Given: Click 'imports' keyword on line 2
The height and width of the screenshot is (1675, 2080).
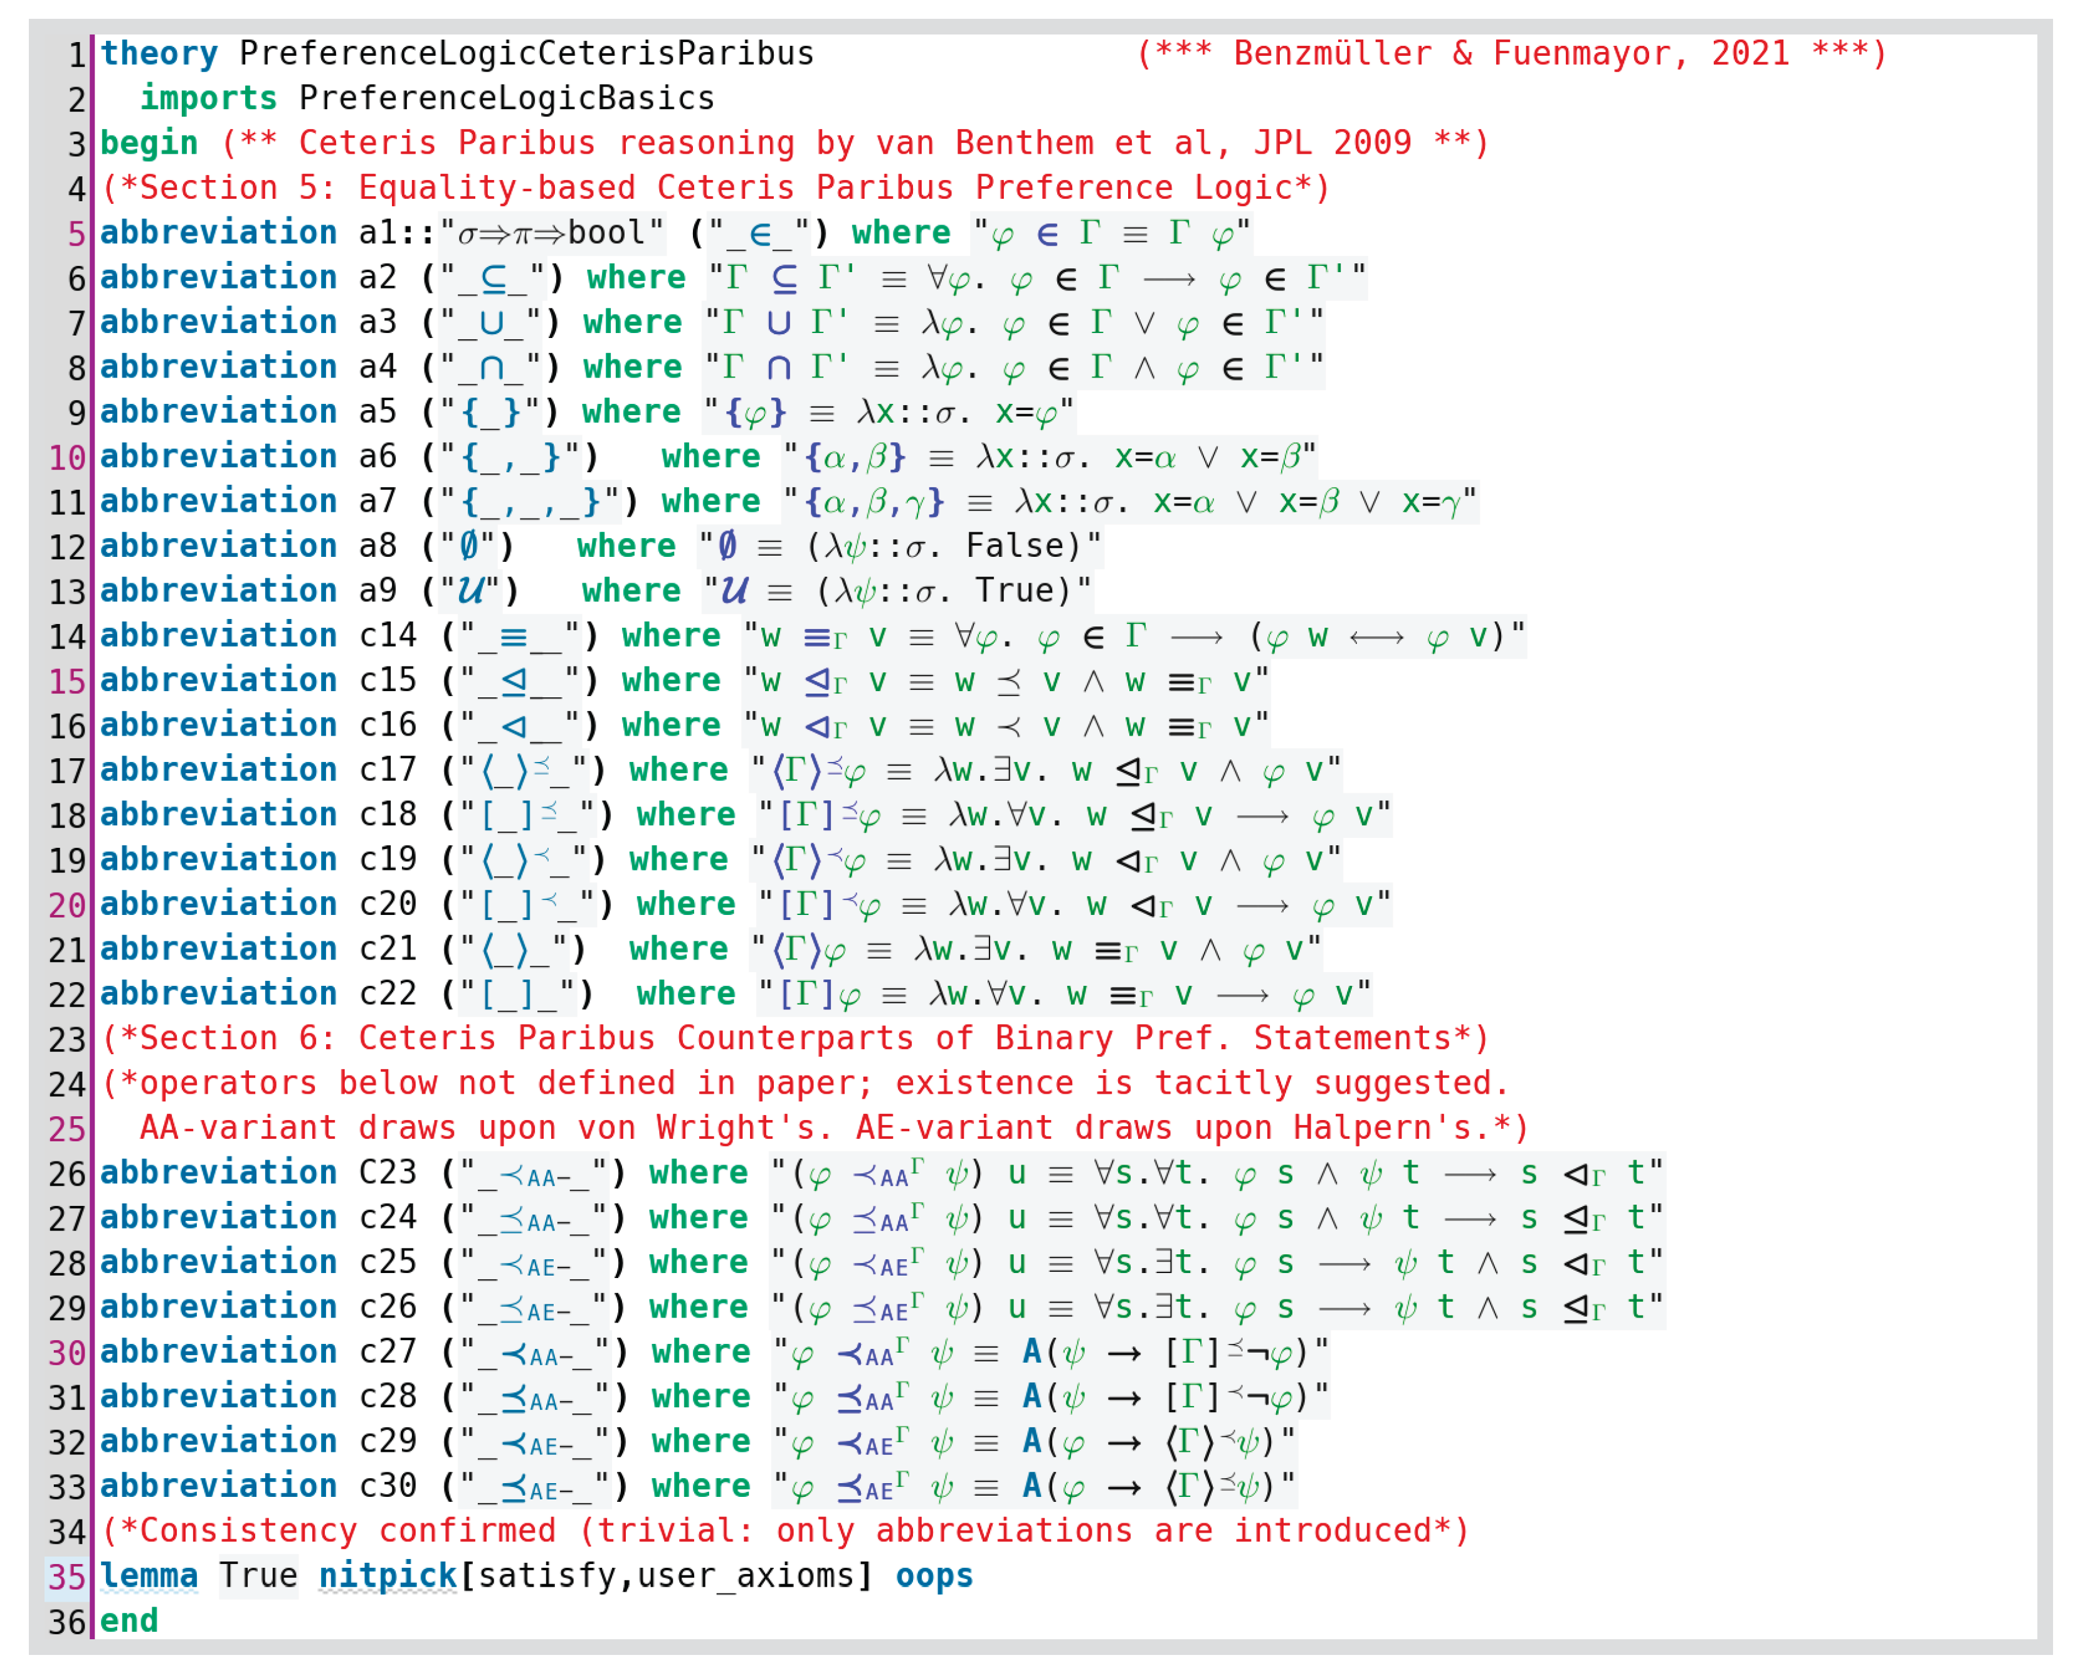Looking at the screenshot, I should click(208, 98).
